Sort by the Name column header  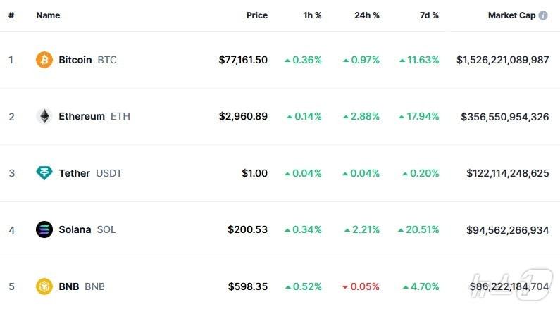tap(48, 15)
